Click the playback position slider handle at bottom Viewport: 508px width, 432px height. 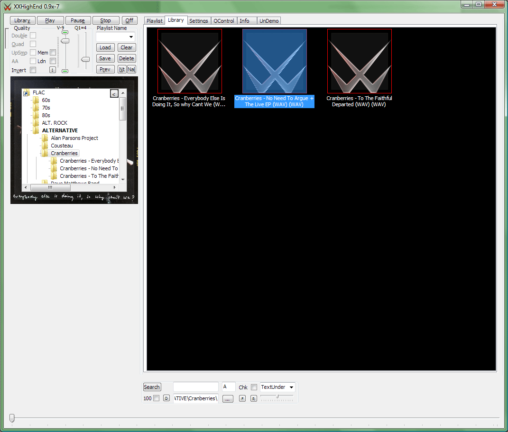pyautogui.click(x=12, y=418)
